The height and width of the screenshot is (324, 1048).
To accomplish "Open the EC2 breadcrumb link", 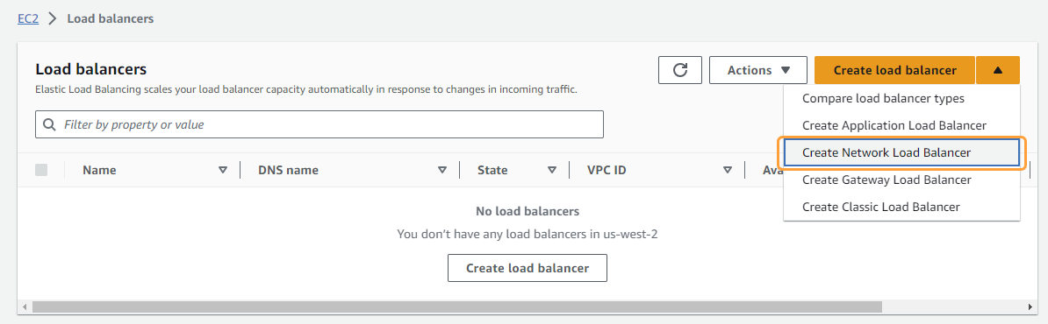I will 28,18.
